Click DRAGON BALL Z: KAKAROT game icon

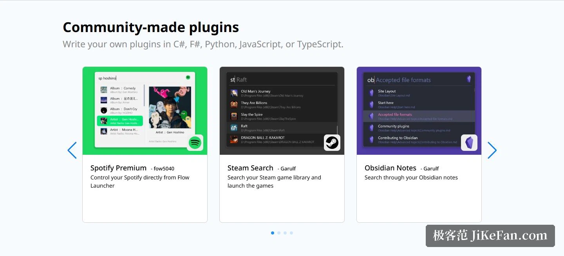coord(234,139)
